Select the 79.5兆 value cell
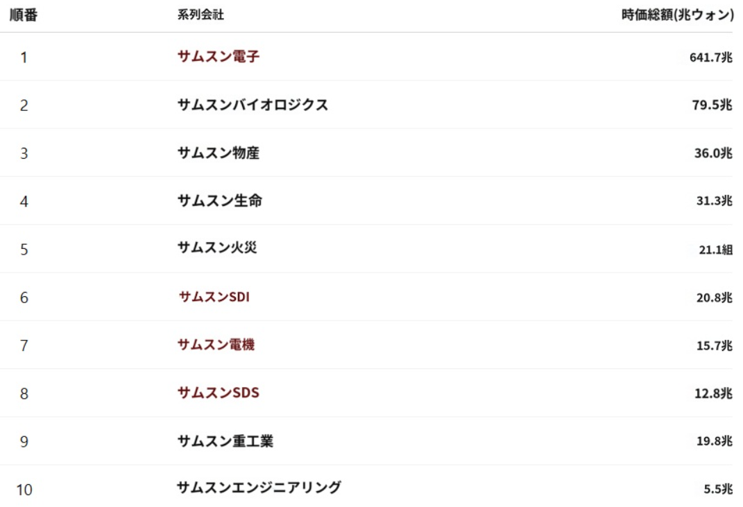743x507 pixels. tap(712, 106)
